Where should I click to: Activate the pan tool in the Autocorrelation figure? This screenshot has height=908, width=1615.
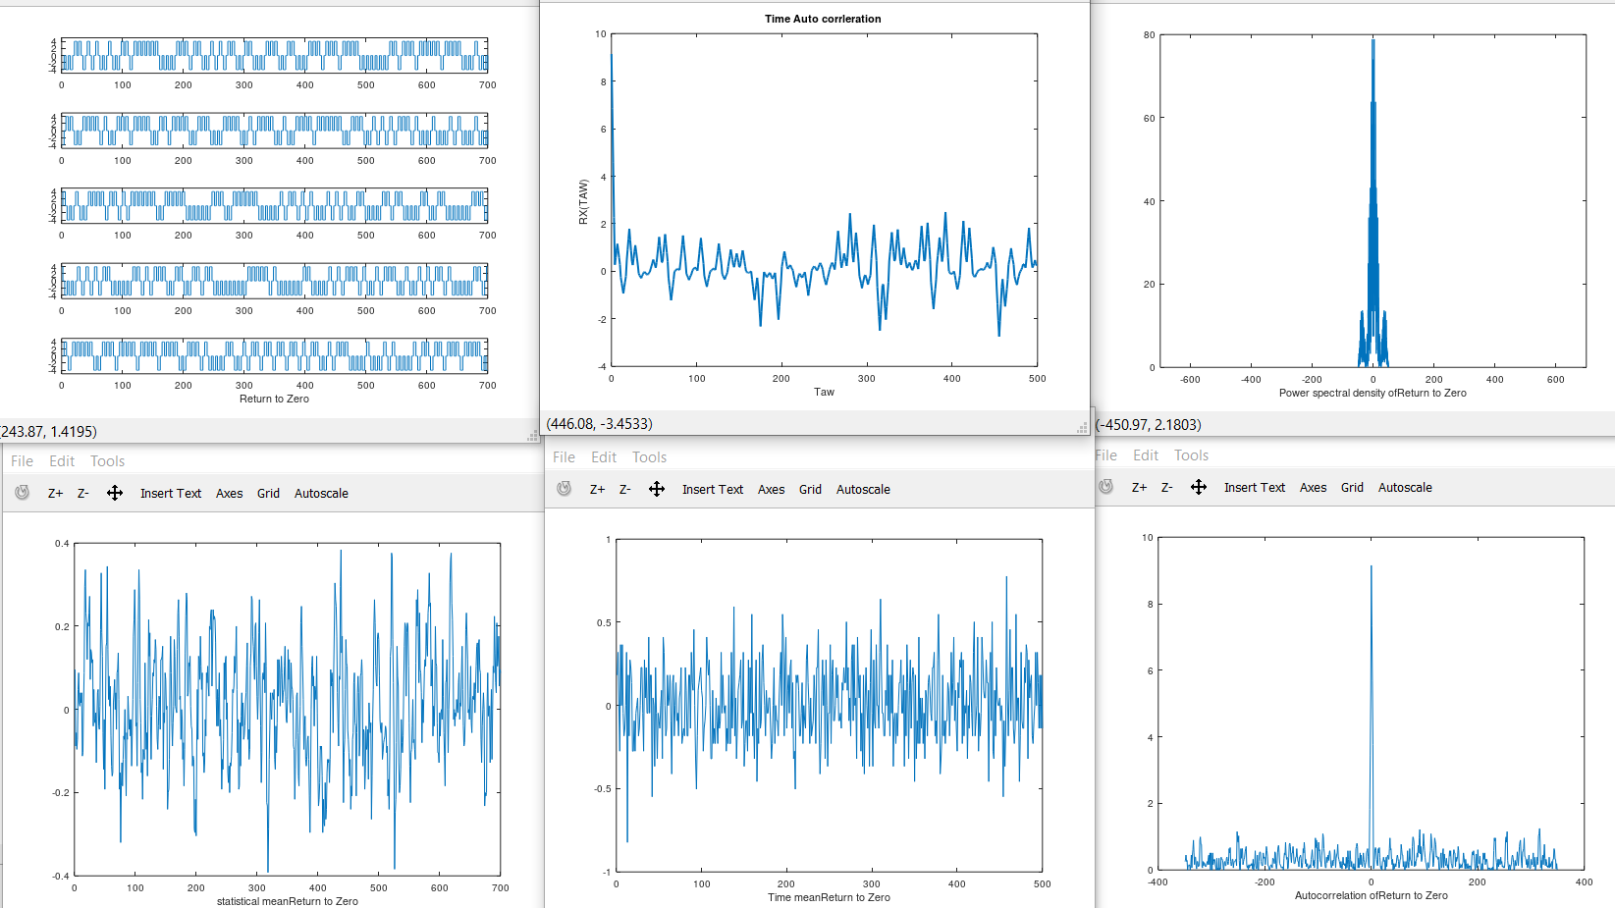click(x=1199, y=487)
